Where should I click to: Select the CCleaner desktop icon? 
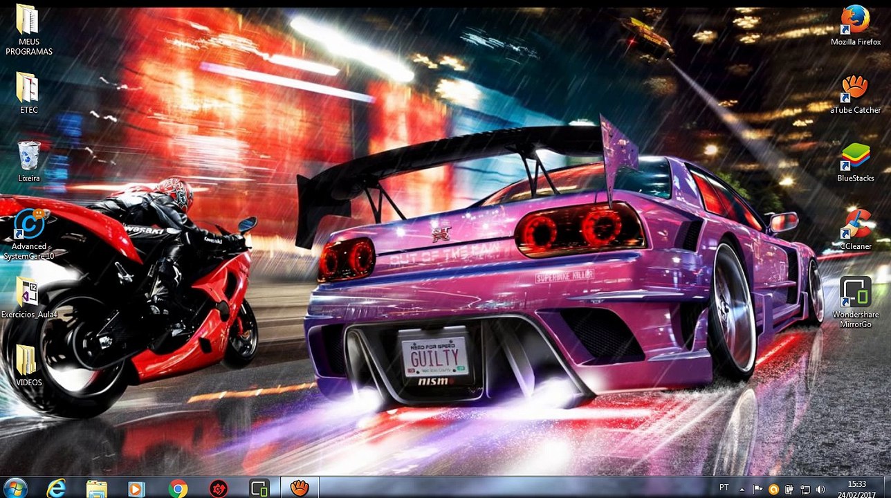coord(856,230)
